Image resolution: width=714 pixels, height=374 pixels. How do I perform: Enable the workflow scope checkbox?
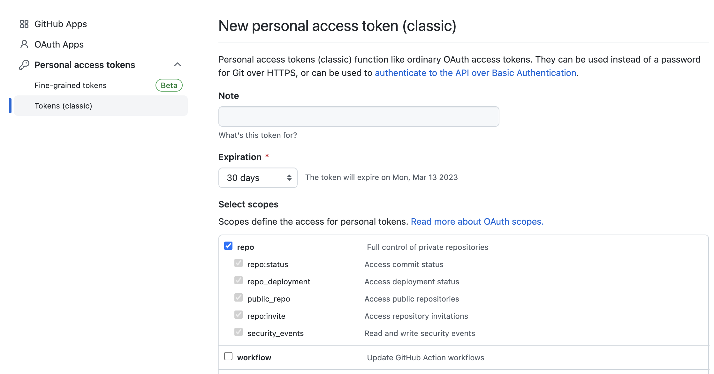tap(228, 356)
